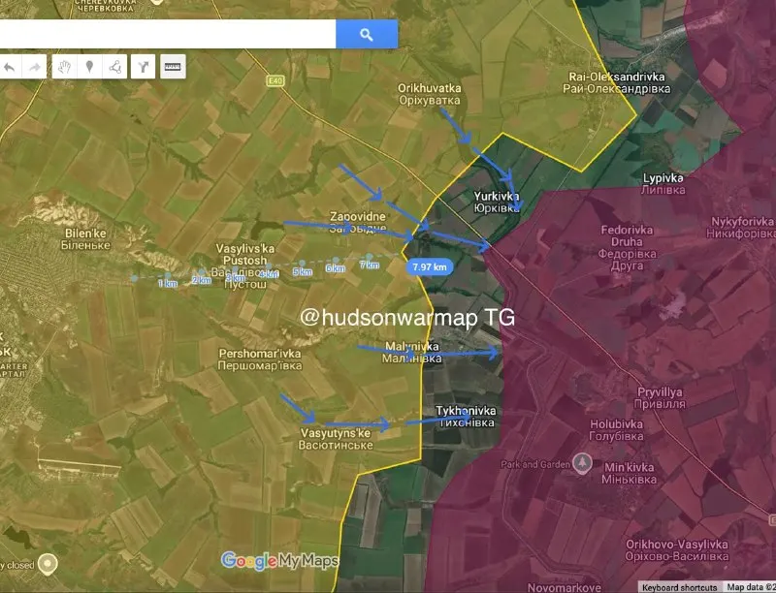
Task: Click the Park and Garden text label
Action: [x=535, y=464]
